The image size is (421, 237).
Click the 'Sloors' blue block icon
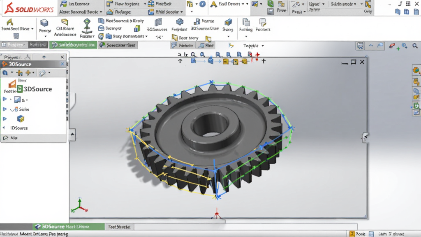(228, 22)
